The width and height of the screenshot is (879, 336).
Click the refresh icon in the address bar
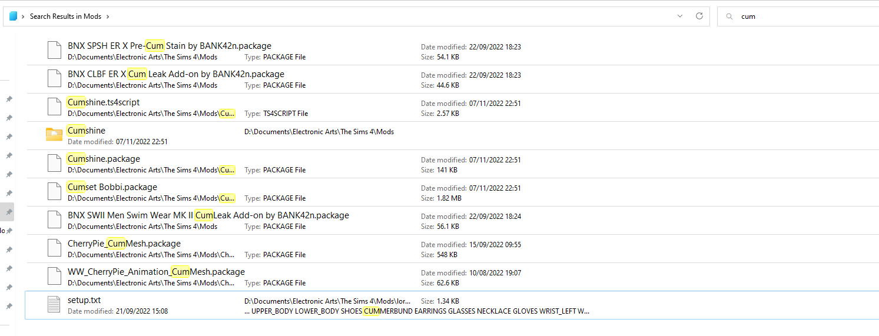[x=699, y=16]
